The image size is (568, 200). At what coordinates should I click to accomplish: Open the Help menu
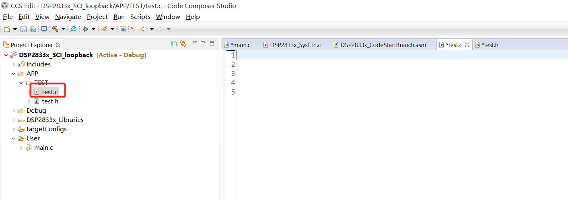[x=193, y=16]
